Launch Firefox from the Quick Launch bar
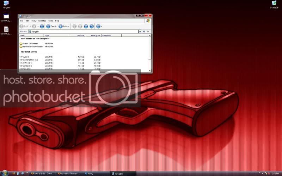This screenshot has width=282, height=176. [x=14, y=174]
